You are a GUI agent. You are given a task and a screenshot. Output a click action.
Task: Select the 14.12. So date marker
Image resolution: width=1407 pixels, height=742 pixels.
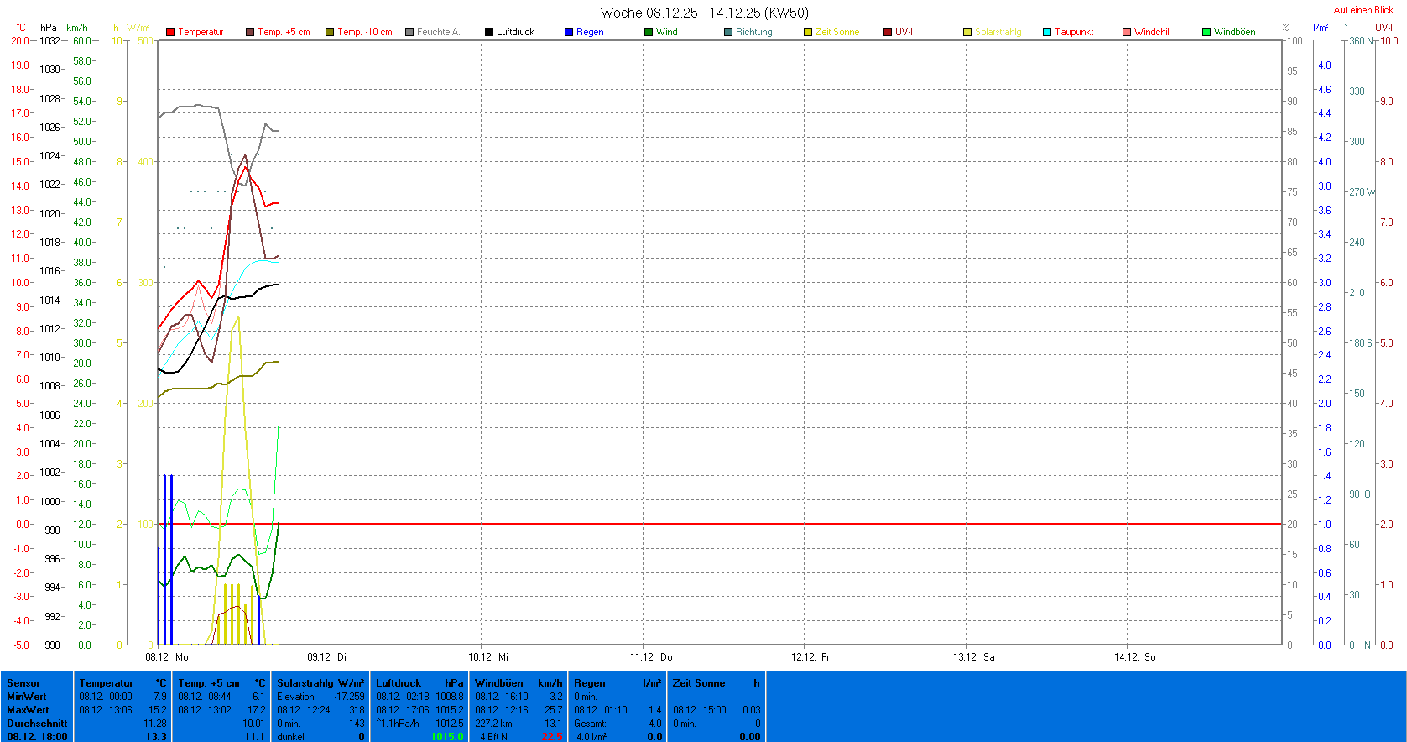(x=1134, y=657)
